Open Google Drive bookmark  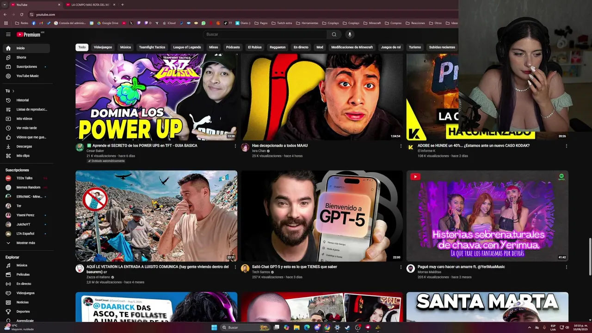[107, 23]
